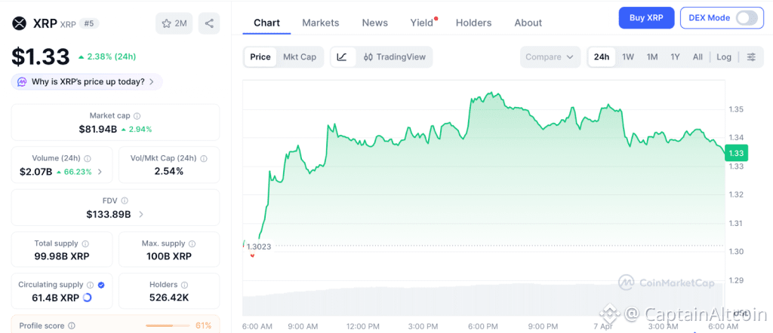Click the Circulating supply verified badge
The width and height of the screenshot is (773, 333).
tap(101, 286)
